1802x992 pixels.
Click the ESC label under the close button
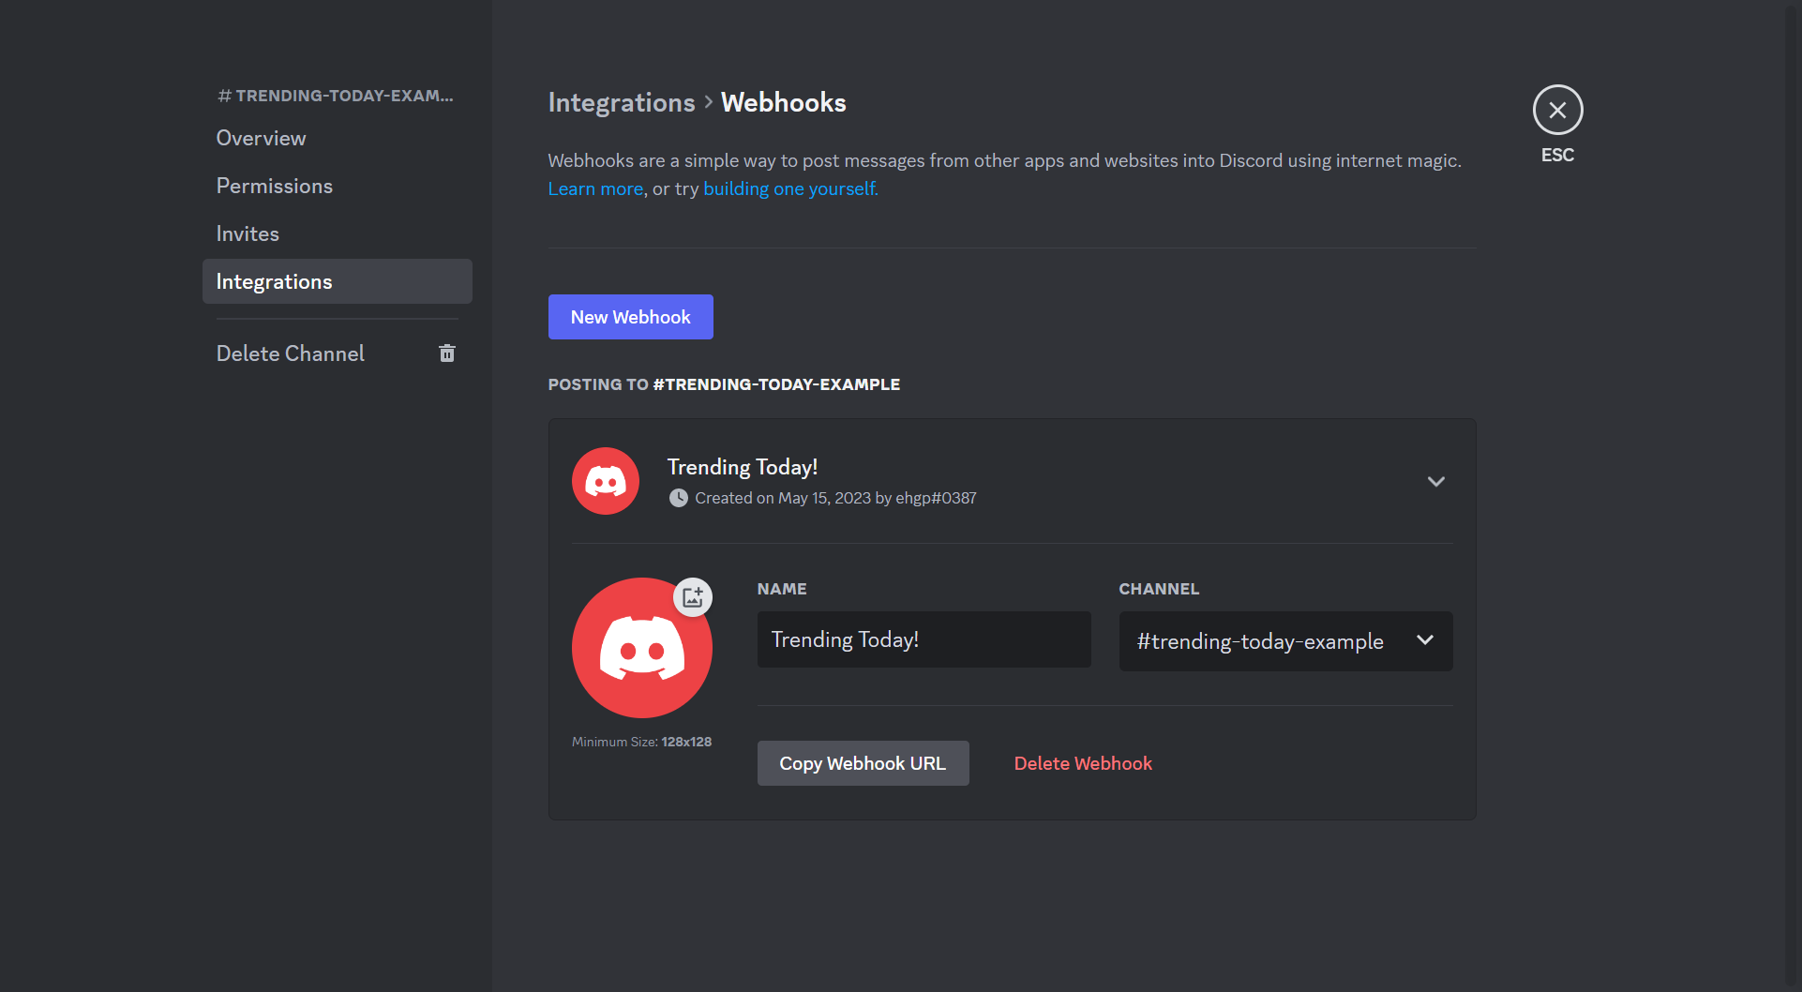[1557, 155]
